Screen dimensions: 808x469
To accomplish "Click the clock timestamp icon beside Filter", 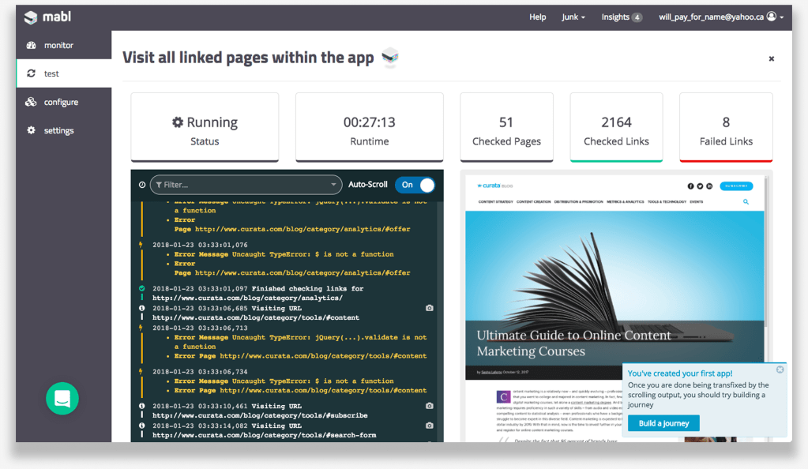I will 142,185.
